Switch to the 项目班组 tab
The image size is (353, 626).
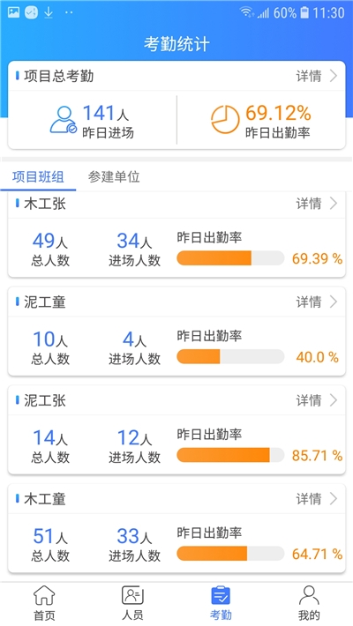(38, 177)
